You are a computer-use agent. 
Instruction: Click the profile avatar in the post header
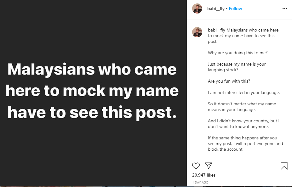(x=197, y=9)
